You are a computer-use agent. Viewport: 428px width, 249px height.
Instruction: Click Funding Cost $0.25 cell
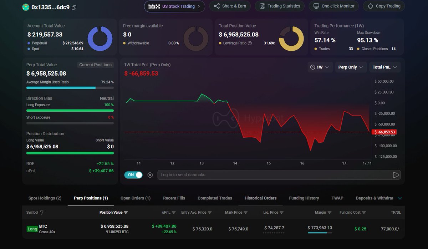click(x=360, y=229)
